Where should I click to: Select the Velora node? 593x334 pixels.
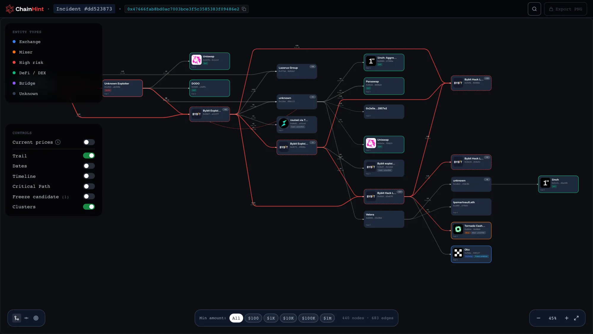pyautogui.click(x=384, y=219)
